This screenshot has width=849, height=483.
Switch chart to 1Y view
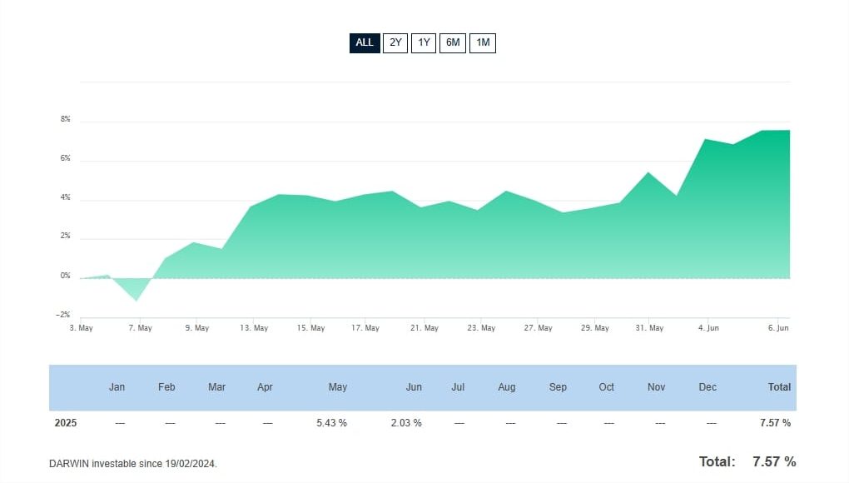coord(423,42)
